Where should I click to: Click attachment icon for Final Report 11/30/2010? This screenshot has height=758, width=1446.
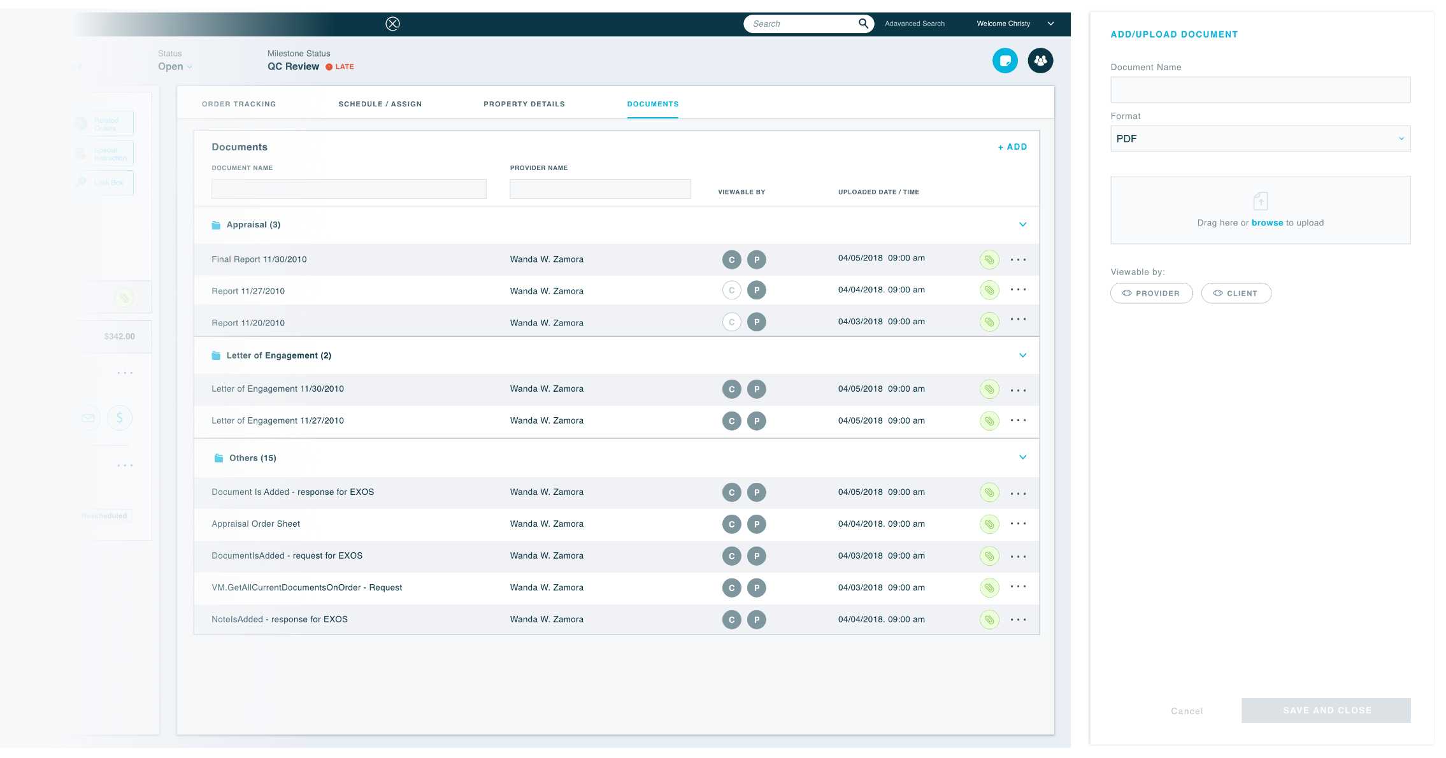pyautogui.click(x=989, y=259)
